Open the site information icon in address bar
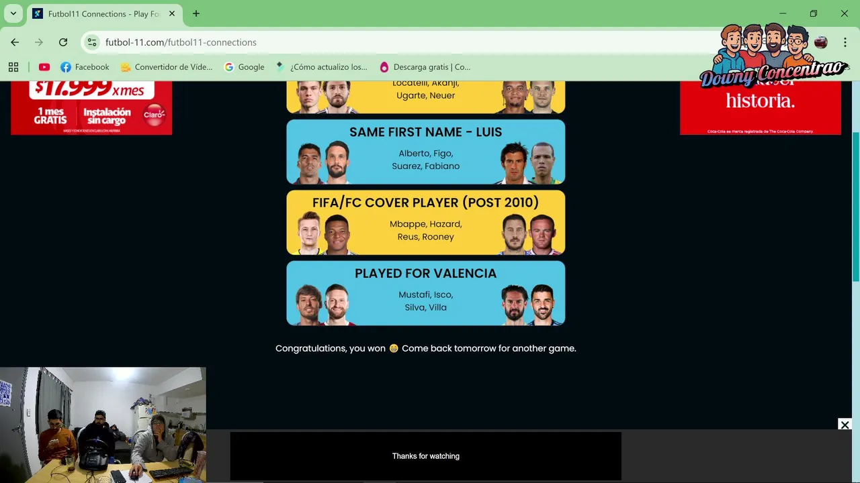This screenshot has height=483, width=860. [92, 42]
